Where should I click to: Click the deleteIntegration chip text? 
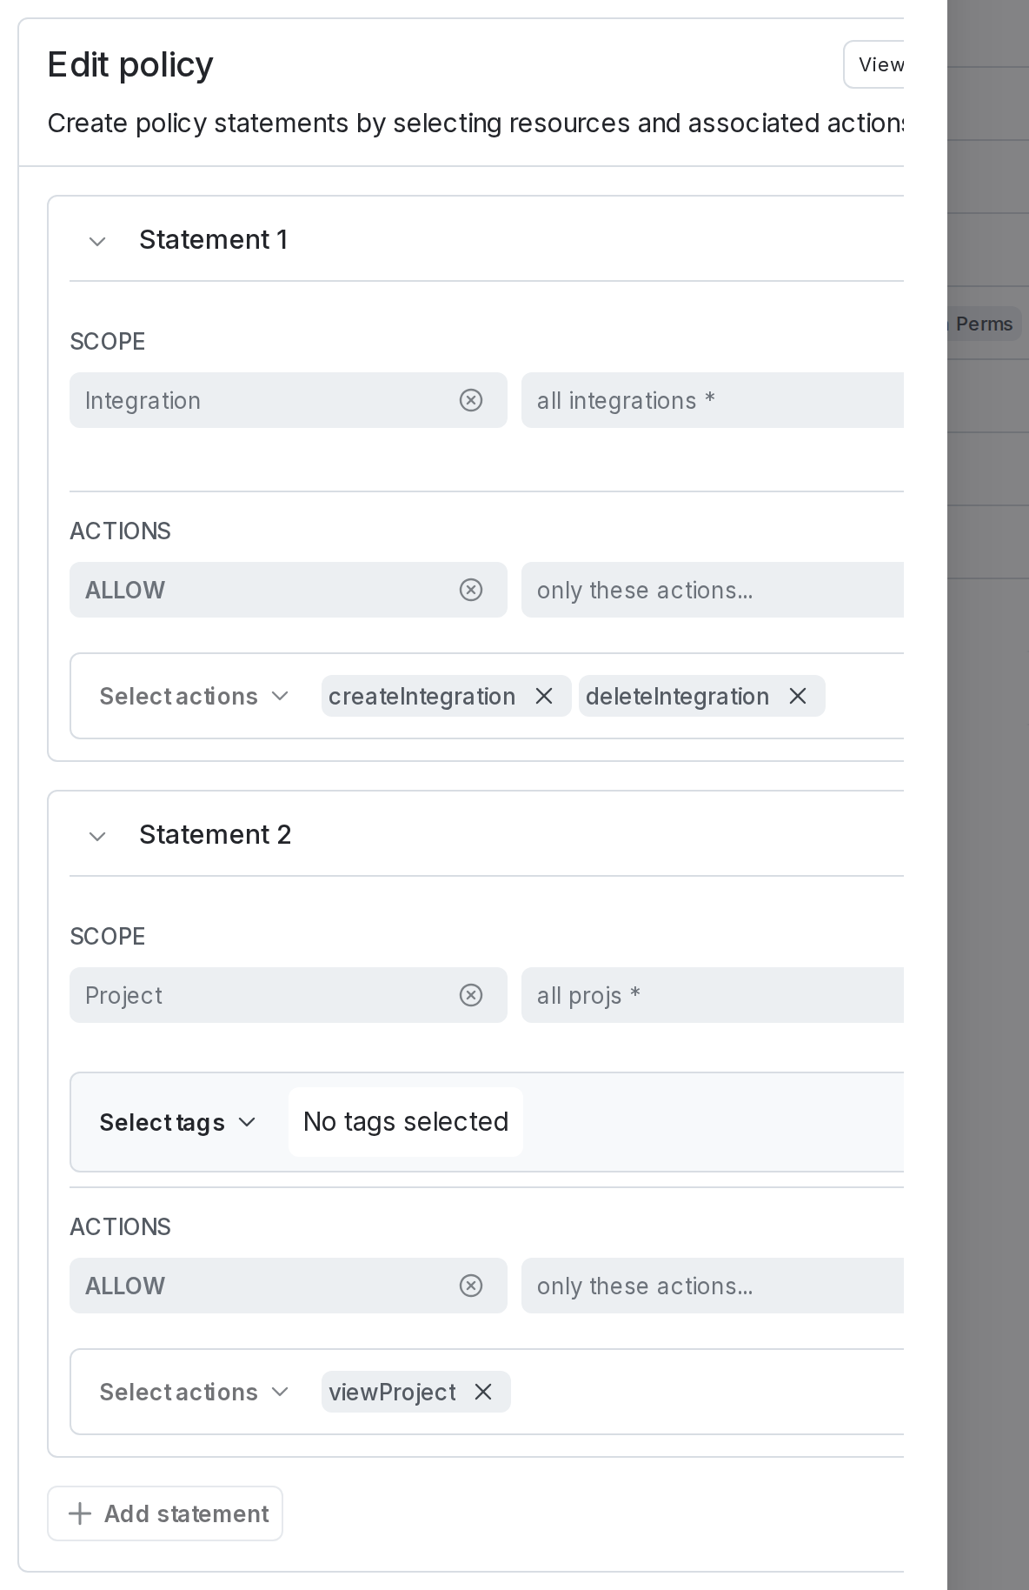(677, 696)
